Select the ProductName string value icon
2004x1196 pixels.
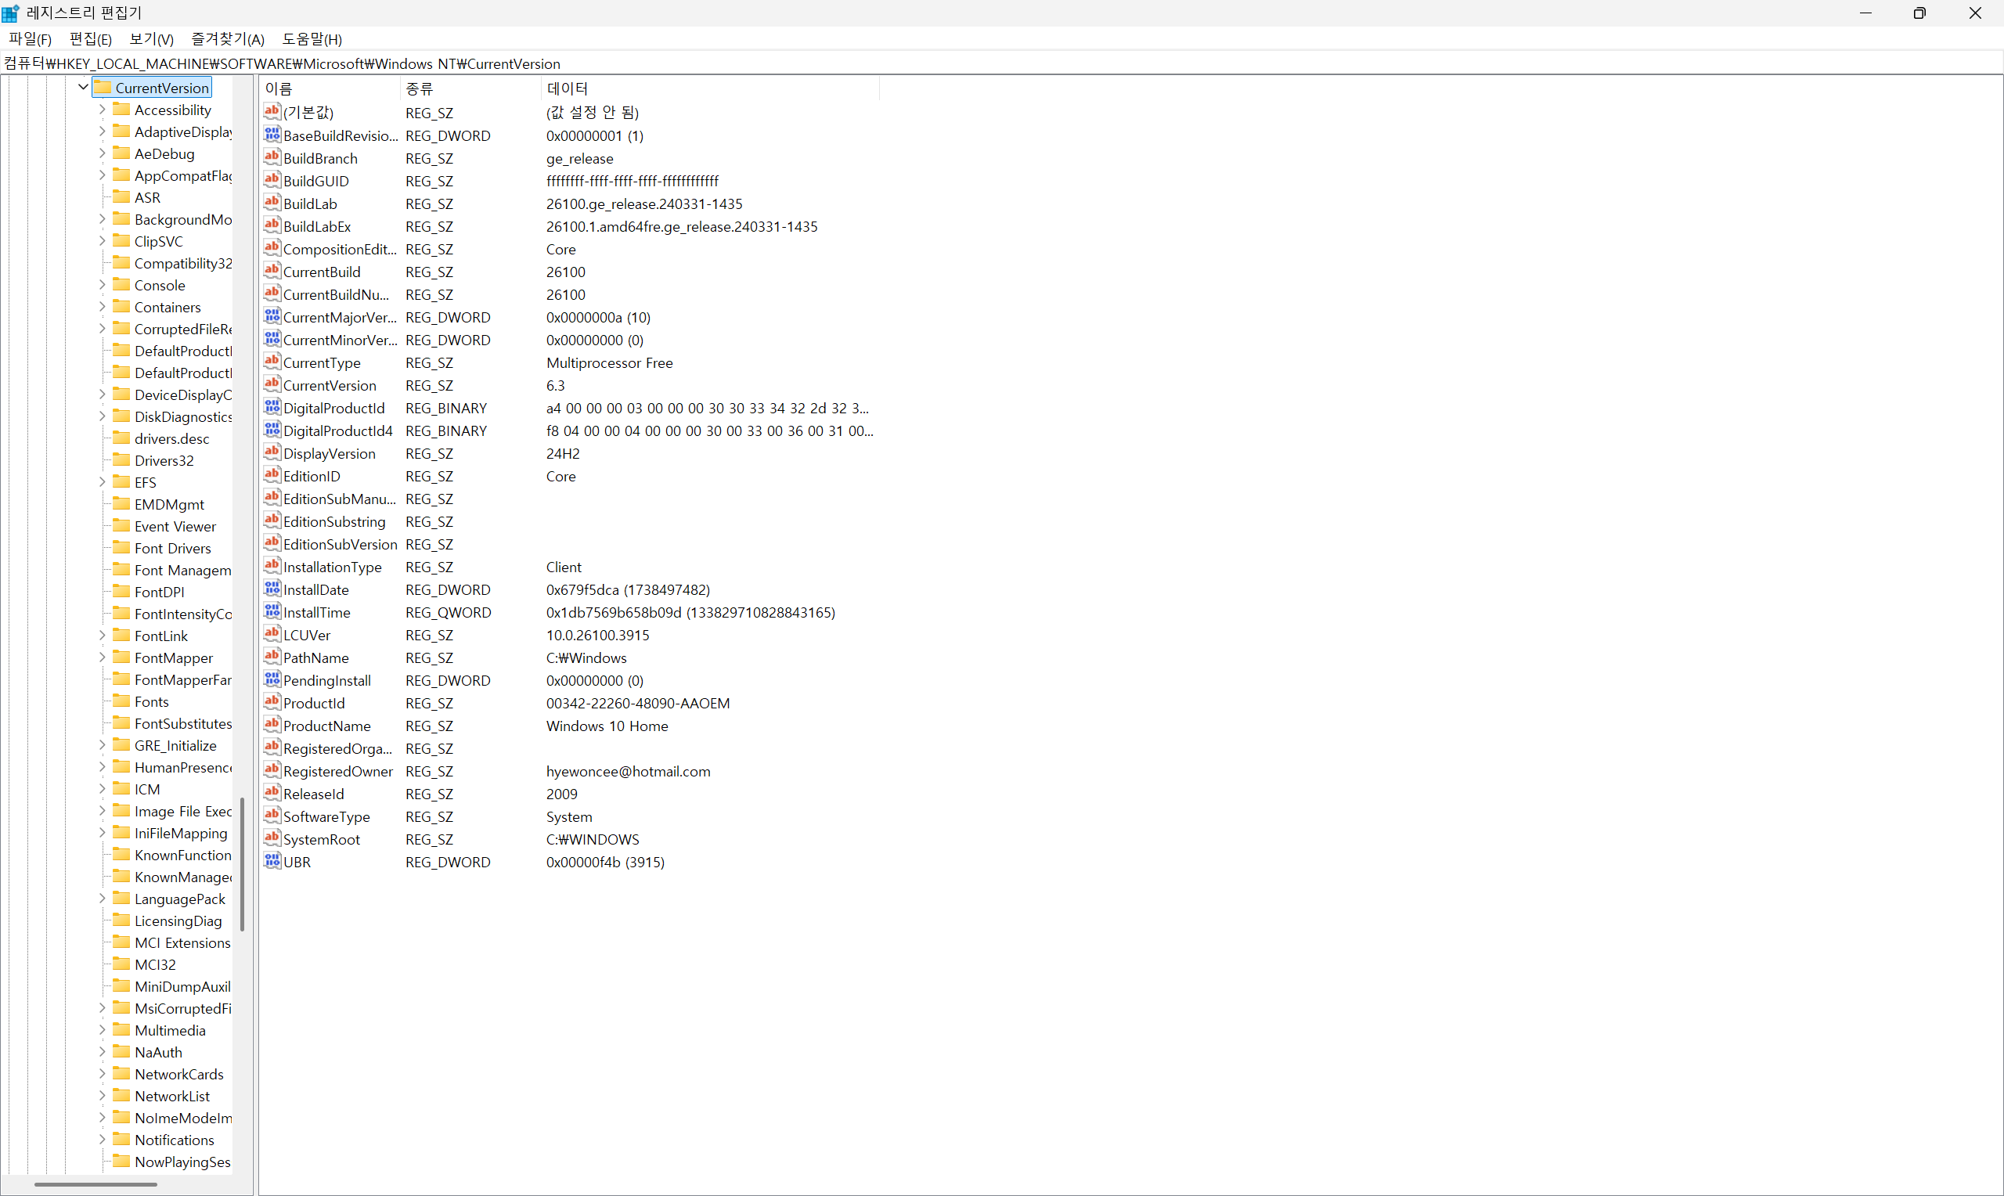pos(272,726)
